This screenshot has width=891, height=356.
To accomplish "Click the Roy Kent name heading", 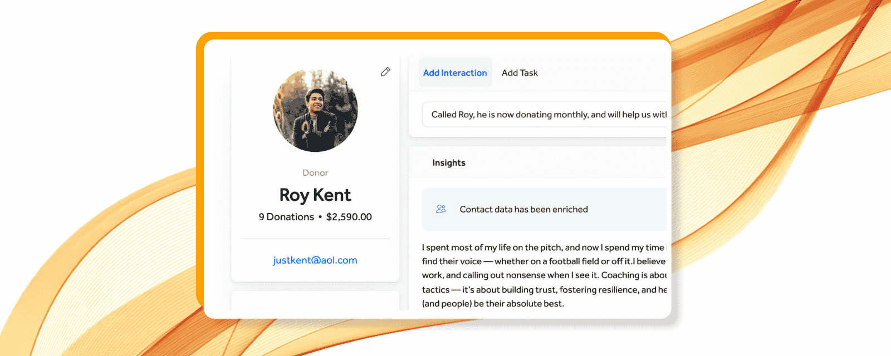I will point(315,195).
